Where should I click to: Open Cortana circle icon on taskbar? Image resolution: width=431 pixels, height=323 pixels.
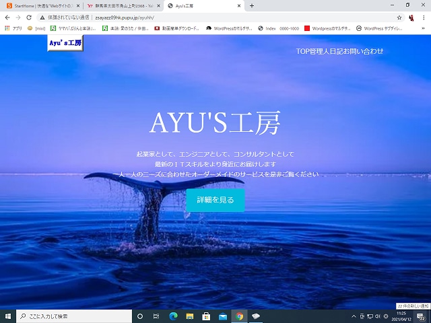click(140, 316)
